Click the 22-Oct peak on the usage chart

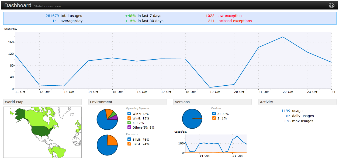[283, 37]
